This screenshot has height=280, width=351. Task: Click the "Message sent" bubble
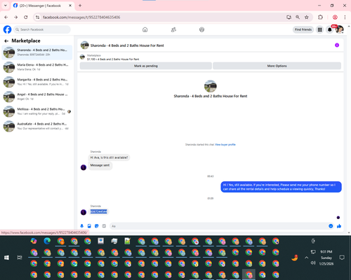(100, 165)
